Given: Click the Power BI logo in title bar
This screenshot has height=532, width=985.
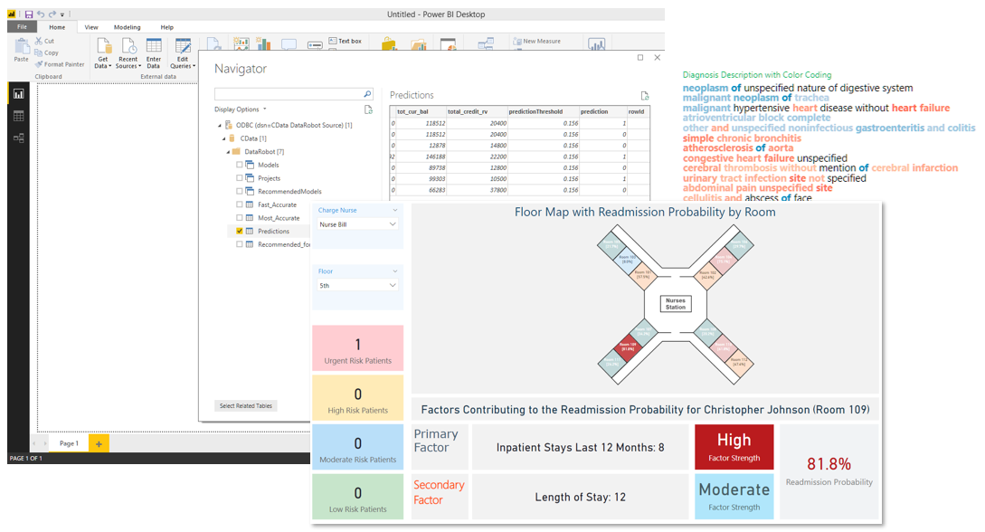Looking at the screenshot, I should [x=12, y=14].
